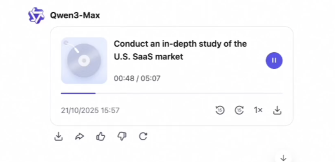This screenshot has height=162, width=335.
Task: Jump to bottom with down arrow
Action: (x=283, y=158)
